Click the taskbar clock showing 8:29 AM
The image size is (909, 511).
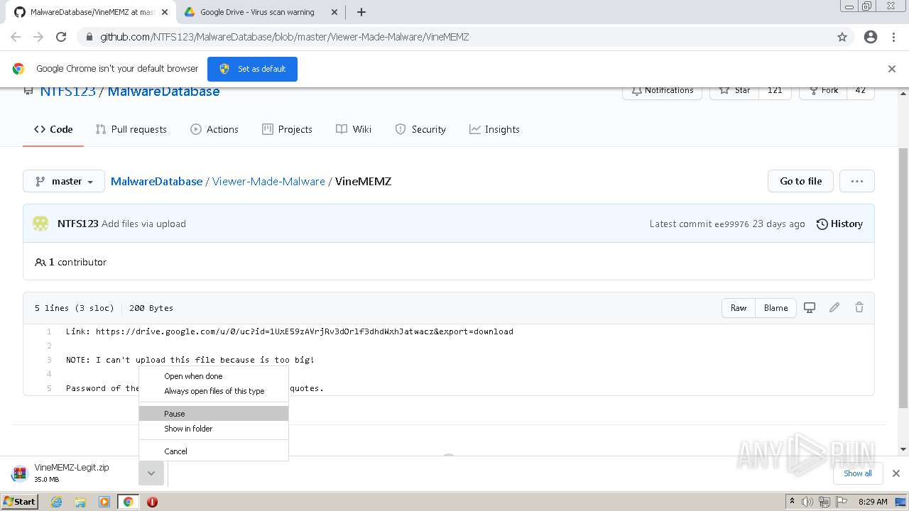click(873, 502)
